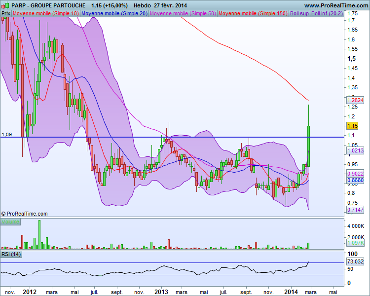Open the RSI (14) panel label
370x296 pixels.
pos(11,254)
